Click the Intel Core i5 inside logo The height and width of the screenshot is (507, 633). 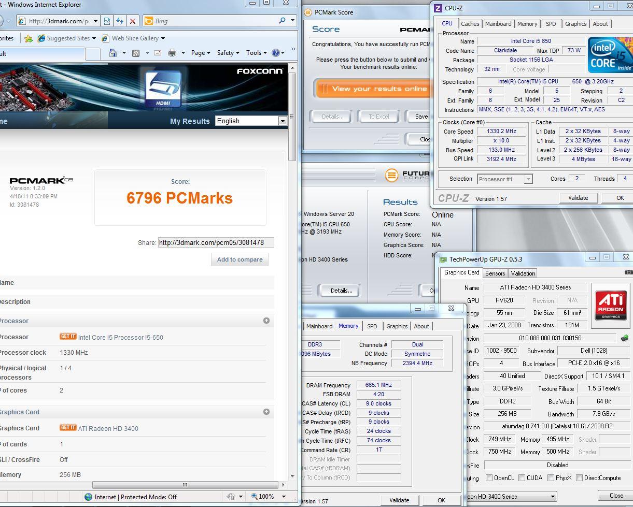610,55
